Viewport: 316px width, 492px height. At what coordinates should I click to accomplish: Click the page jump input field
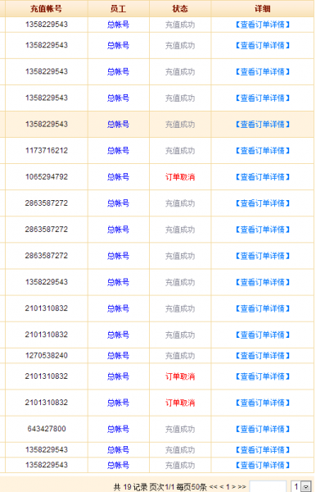point(268,486)
